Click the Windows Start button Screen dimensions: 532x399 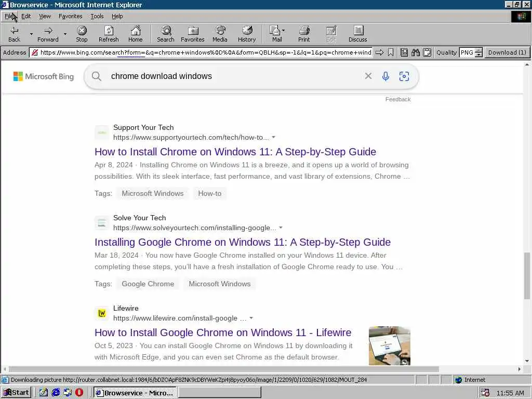(x=16, y=393)
